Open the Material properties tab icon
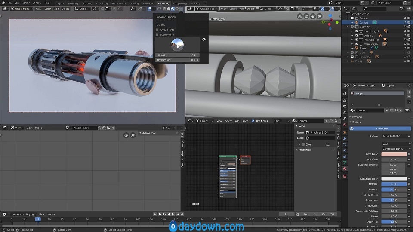The image size is (413, 232). click(x=345, y=168)
